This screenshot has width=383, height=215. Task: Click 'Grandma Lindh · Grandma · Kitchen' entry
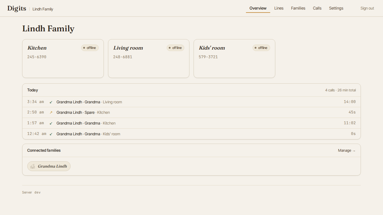(x=86, y=123)
